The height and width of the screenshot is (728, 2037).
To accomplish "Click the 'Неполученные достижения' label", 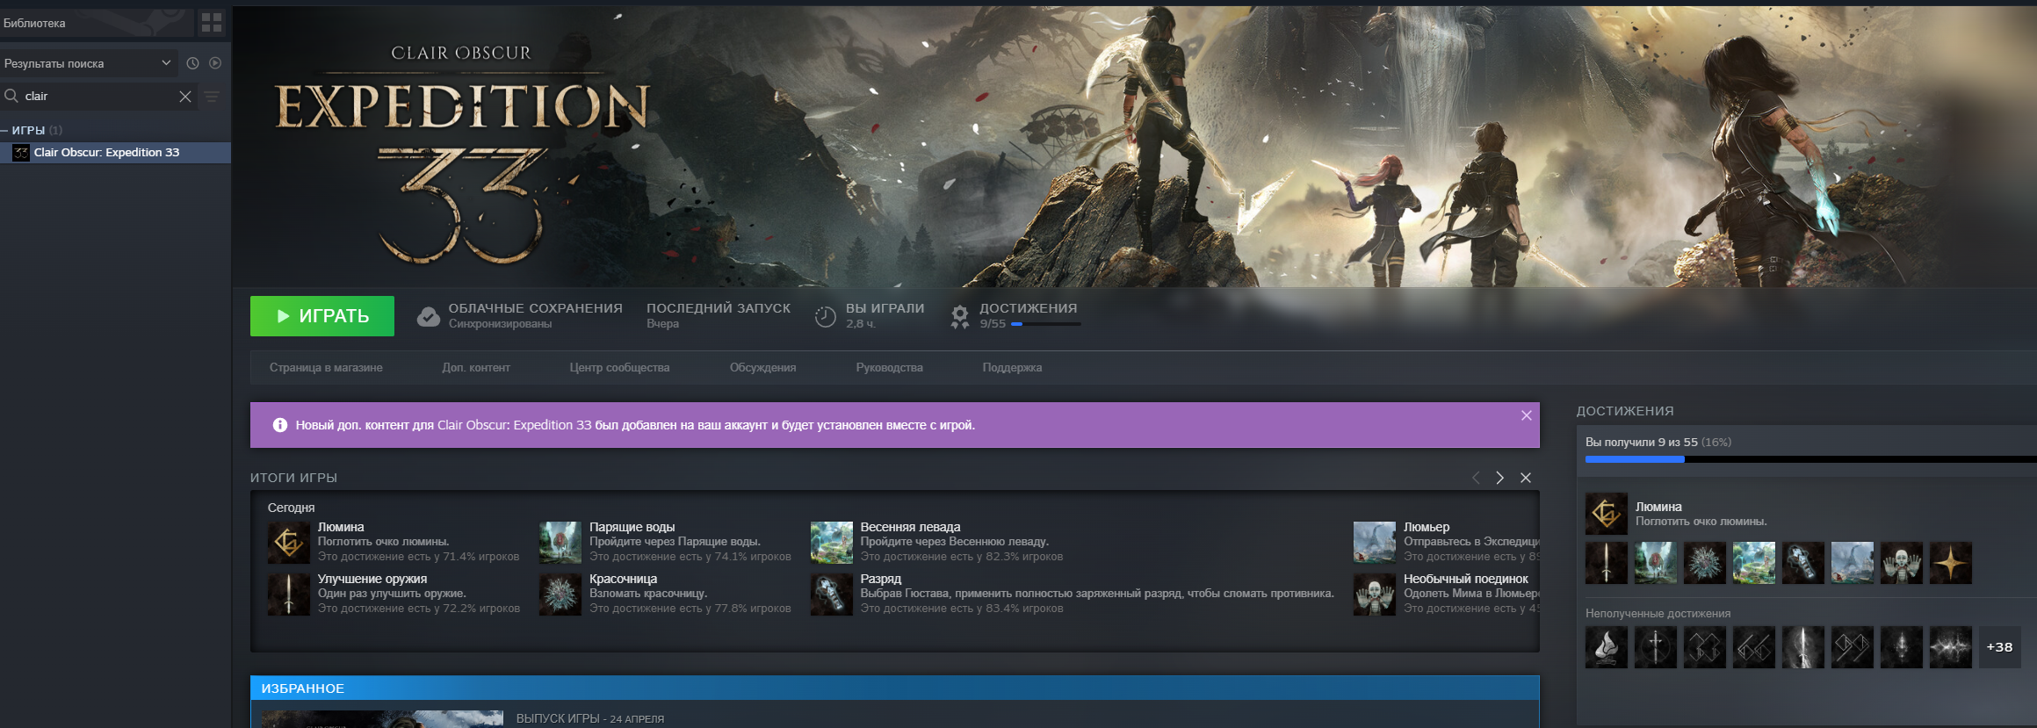I will coord(1658,614).
